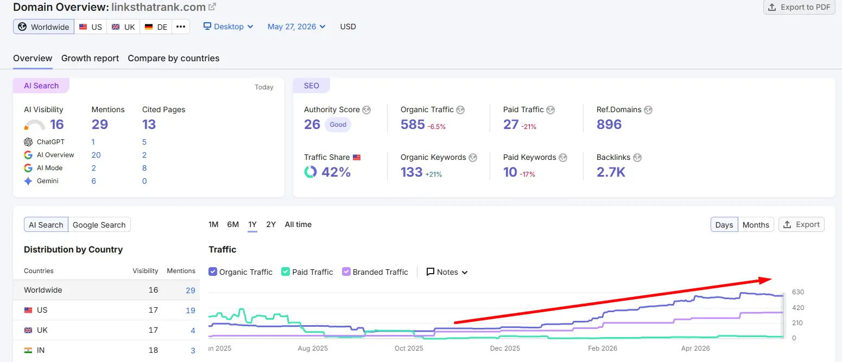Click the Gemini sparkle icon
Screen dimensions: 842x362
tap(28, 181)
